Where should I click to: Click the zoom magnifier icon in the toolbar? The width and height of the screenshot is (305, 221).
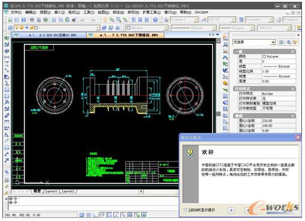(x=111, y=20)
